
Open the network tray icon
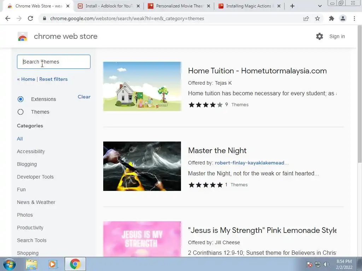click(318, 264)
